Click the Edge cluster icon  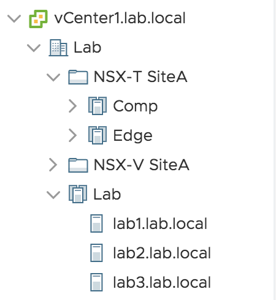[x=98, y=135]
